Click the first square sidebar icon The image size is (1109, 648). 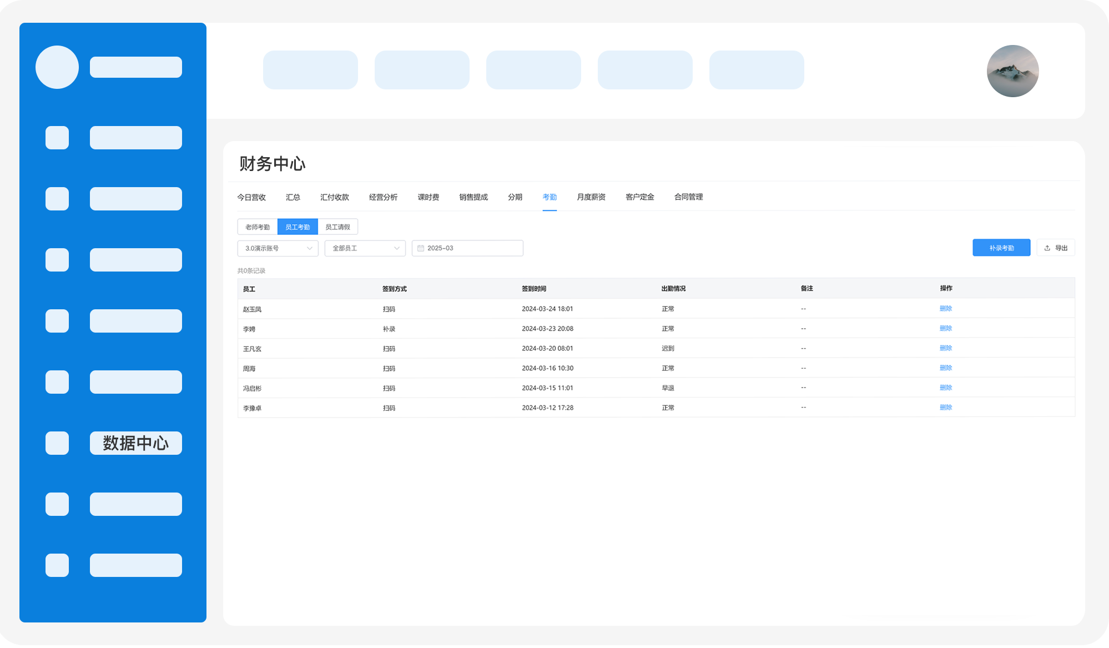[x=57, y=138]
